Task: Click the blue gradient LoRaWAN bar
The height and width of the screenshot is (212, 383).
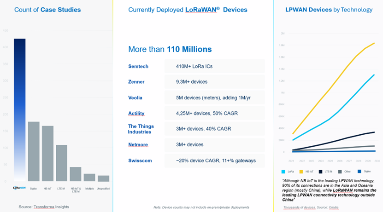Action: (19, 109)
